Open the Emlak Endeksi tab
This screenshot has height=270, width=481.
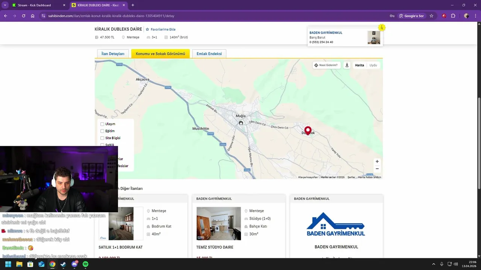(209, 54)
